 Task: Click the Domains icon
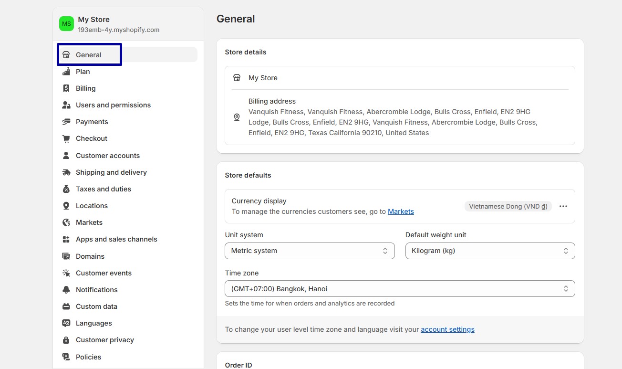coord(66,256)
